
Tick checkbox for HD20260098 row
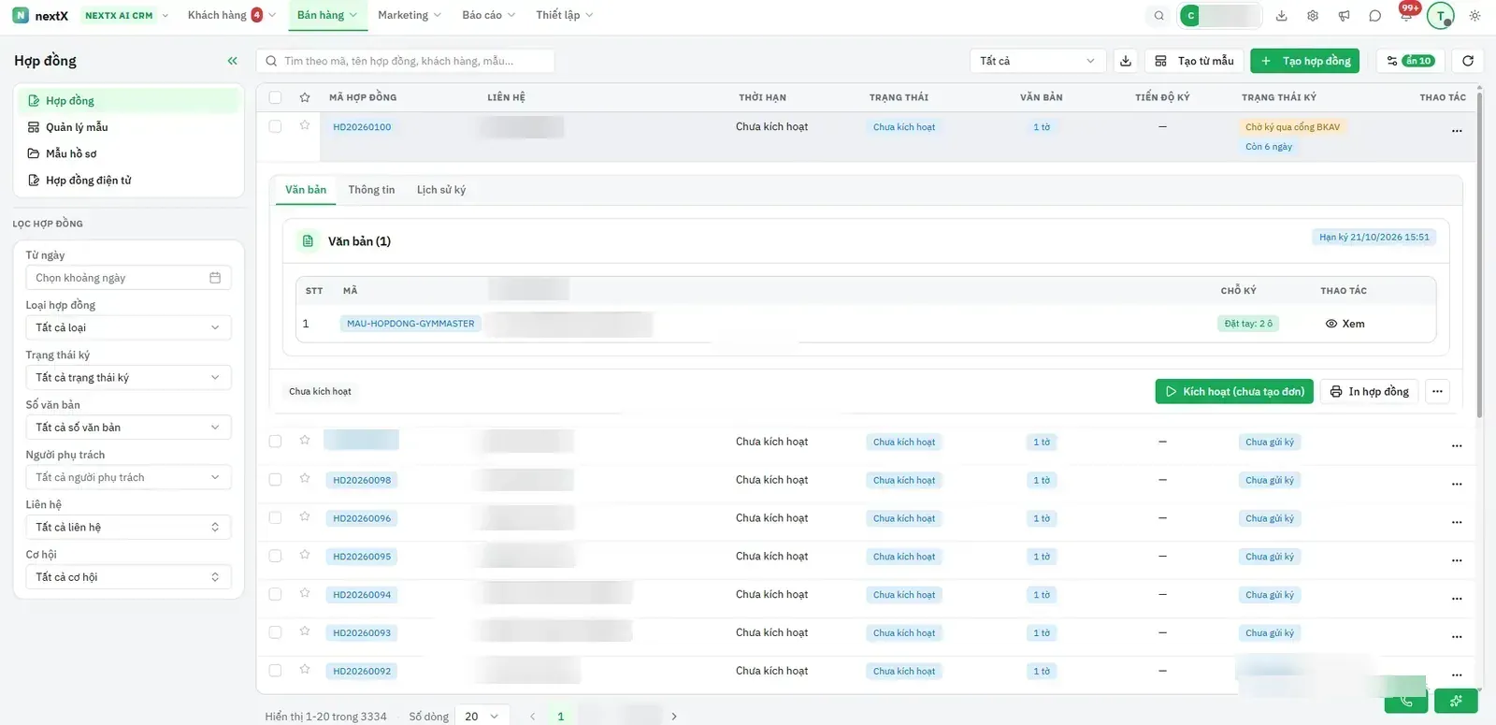coord(275,480)
